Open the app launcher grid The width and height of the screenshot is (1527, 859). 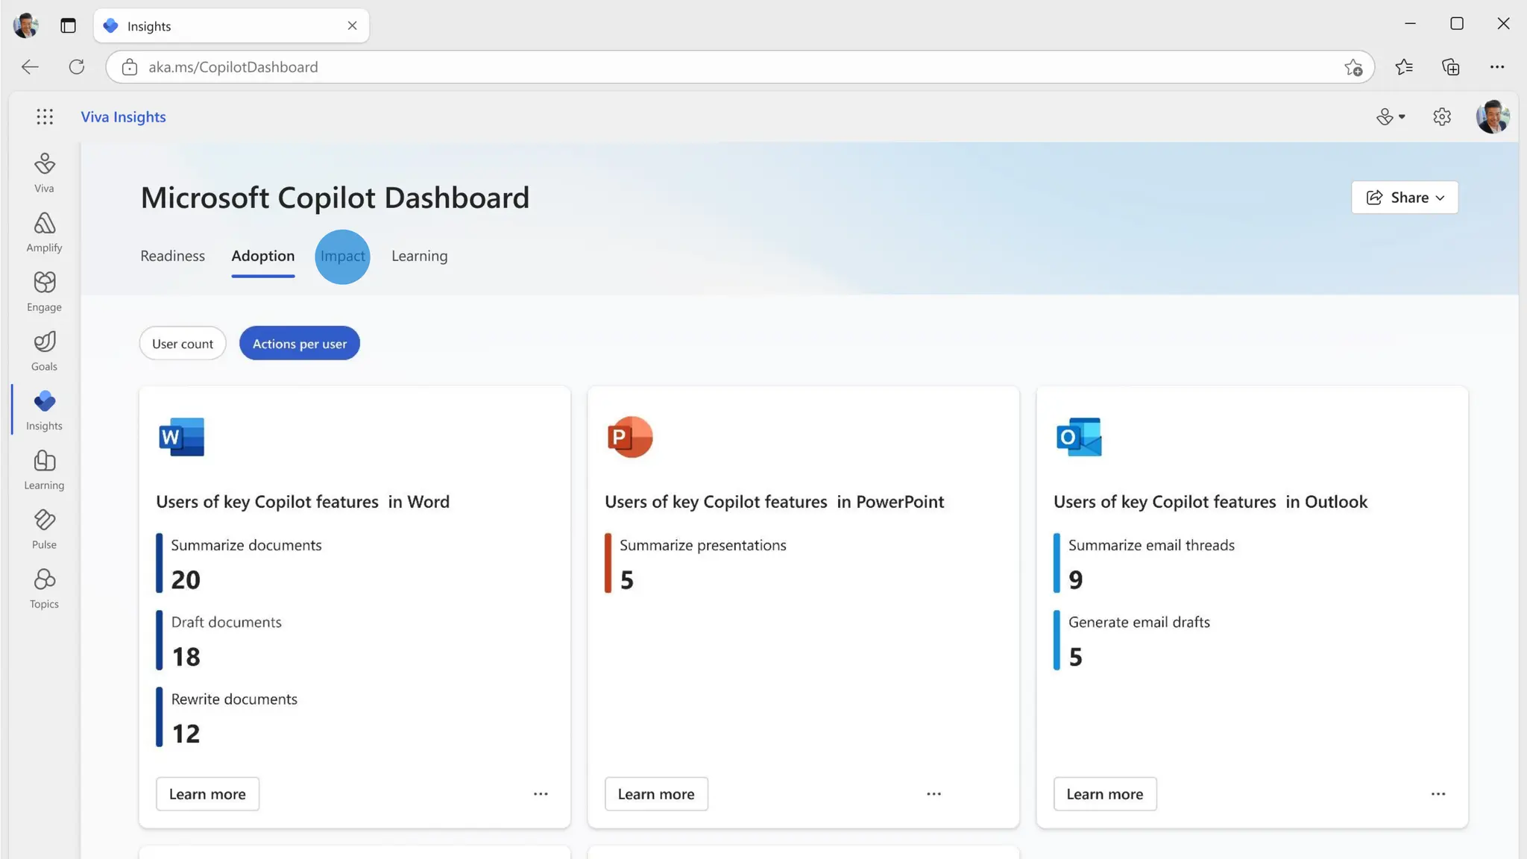[45, 116]
